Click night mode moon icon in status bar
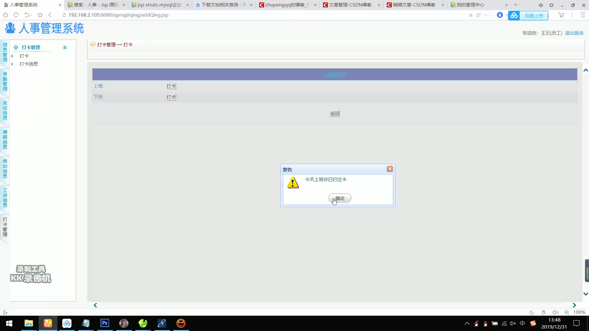Viewport: 589px width, 331px height. point(532,312)
